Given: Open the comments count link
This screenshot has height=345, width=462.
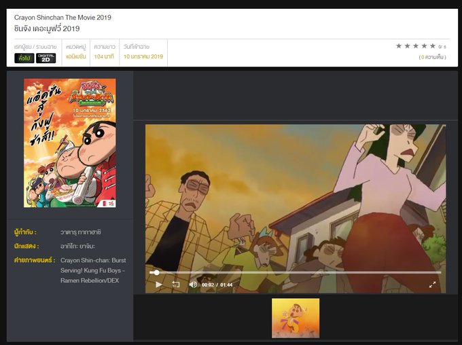Looking at the screenshot, I should (x=433, y=57).
